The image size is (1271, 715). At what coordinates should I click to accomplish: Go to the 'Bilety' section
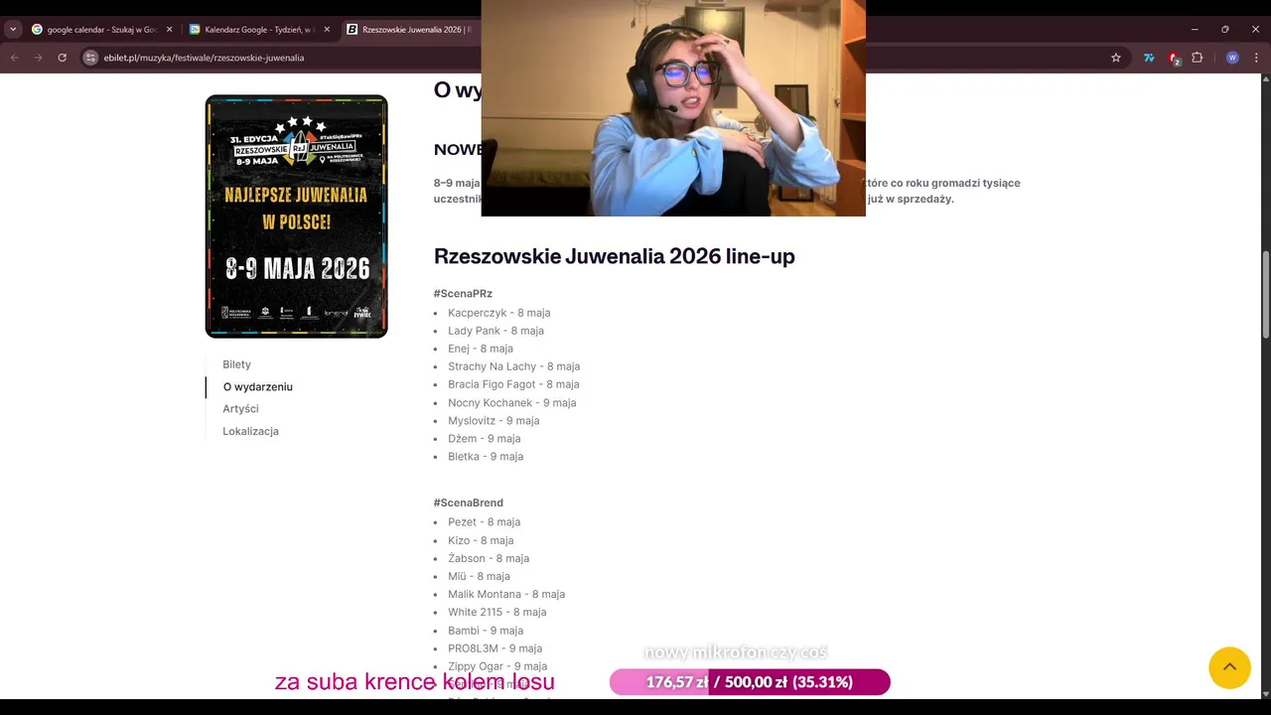[x=236, y=364]
